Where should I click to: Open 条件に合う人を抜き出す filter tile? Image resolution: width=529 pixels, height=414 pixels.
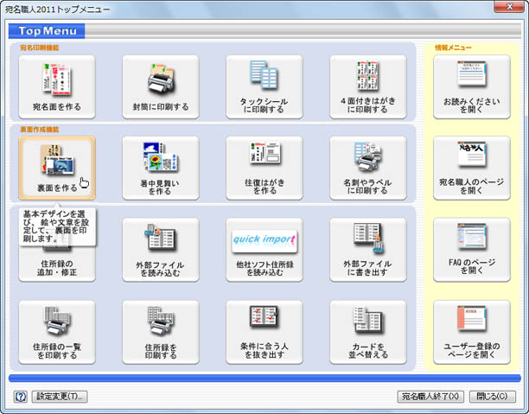(x=264, y=332)
